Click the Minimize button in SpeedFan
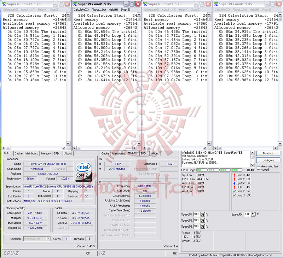Viewport: 283px width, 258px height. tap(268, 153)
